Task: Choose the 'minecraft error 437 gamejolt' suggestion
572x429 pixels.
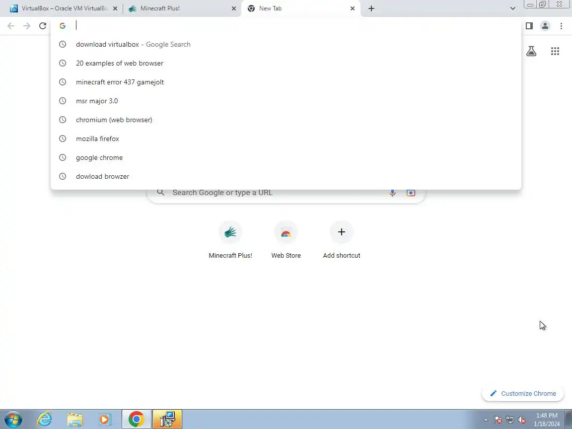Action: tap(286, 82)
